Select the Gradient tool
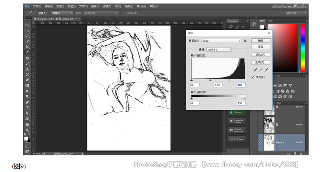Viewport: 320px width, 172px height. point(27,86)
